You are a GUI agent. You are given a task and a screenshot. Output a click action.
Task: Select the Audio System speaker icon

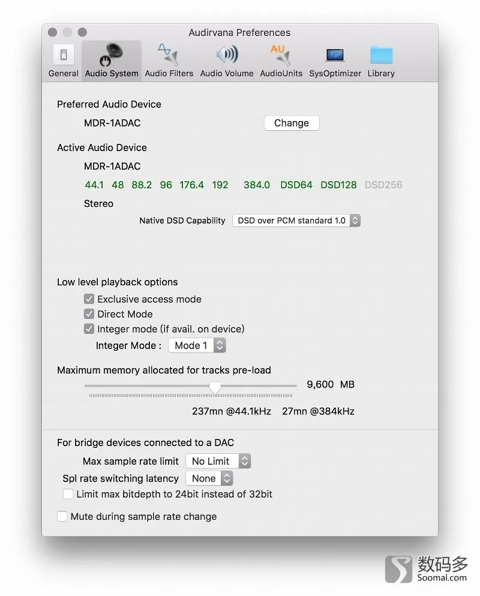(112, 55)
